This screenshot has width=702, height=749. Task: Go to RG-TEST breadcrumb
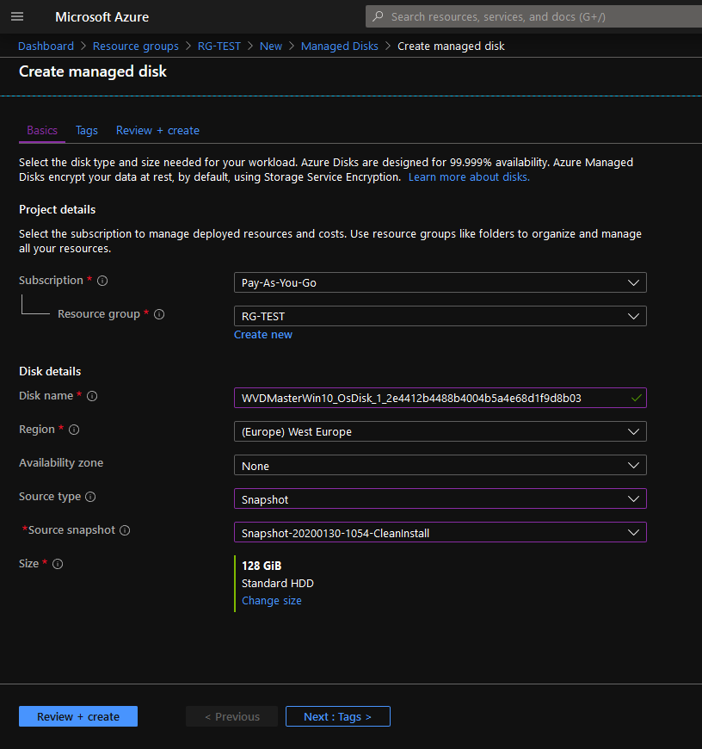click(219, 46)
